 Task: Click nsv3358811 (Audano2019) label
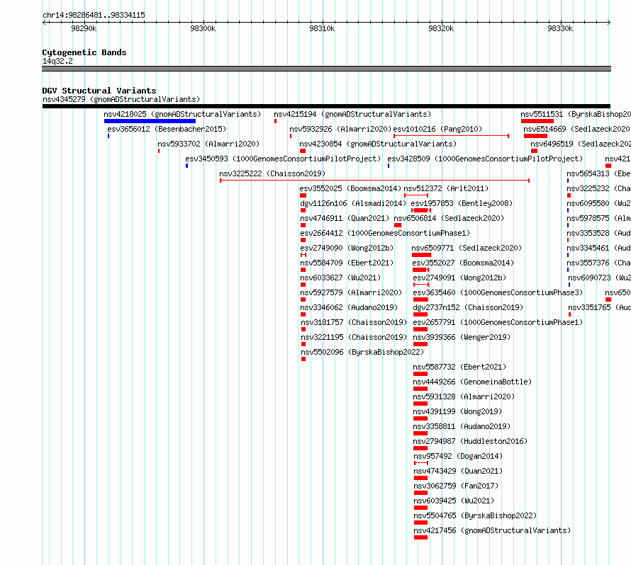(462, 426)
